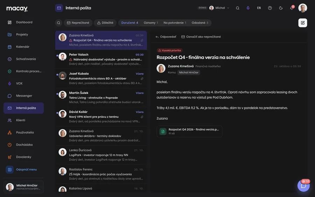Open Michal Hrnčiar profile card in sidebar

[x=23, y=187]
